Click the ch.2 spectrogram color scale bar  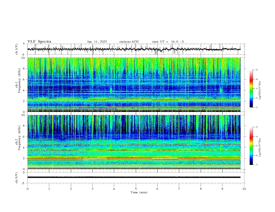click(251, 146)
